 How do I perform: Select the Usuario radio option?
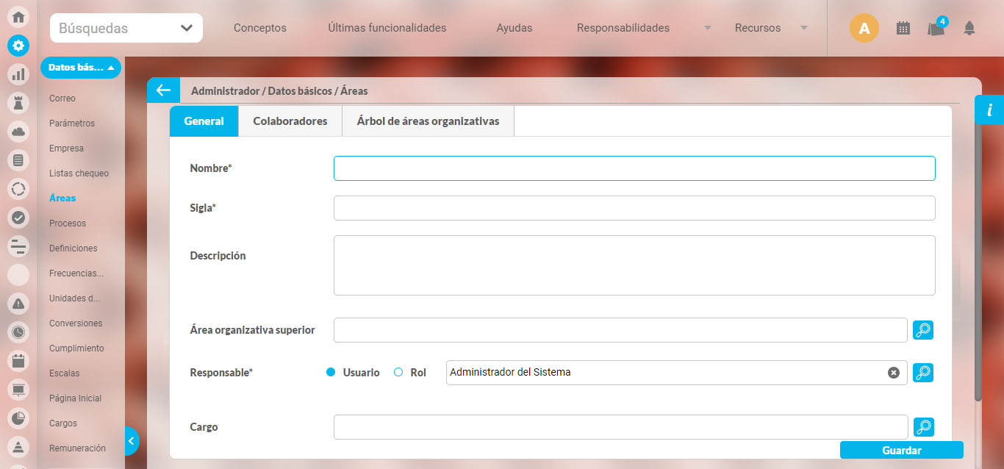point(331,373)
